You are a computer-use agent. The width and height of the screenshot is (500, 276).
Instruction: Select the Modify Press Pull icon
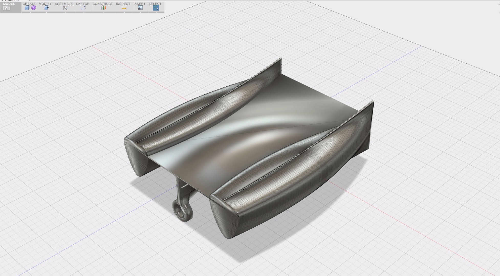click(46, 8)
